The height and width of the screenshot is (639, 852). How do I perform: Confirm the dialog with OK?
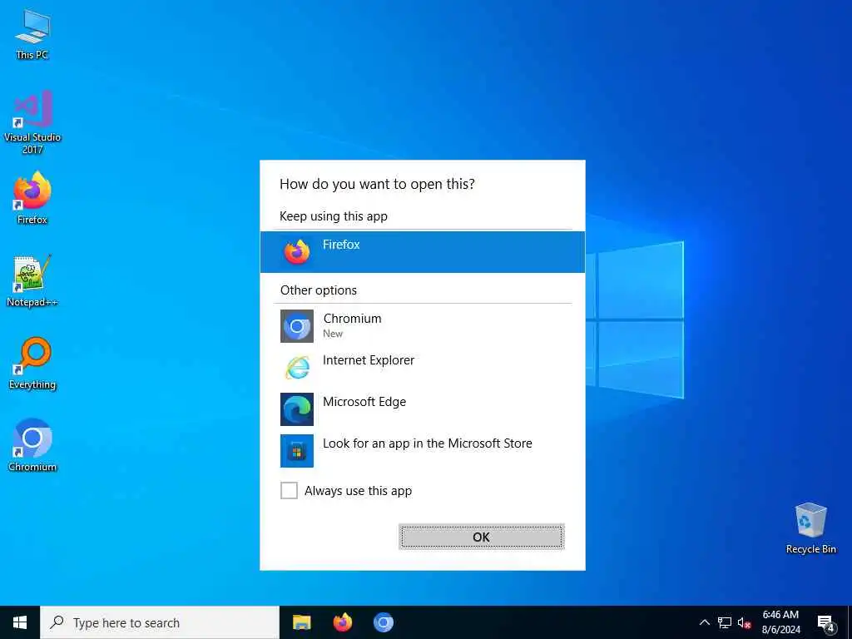(482, 537)
